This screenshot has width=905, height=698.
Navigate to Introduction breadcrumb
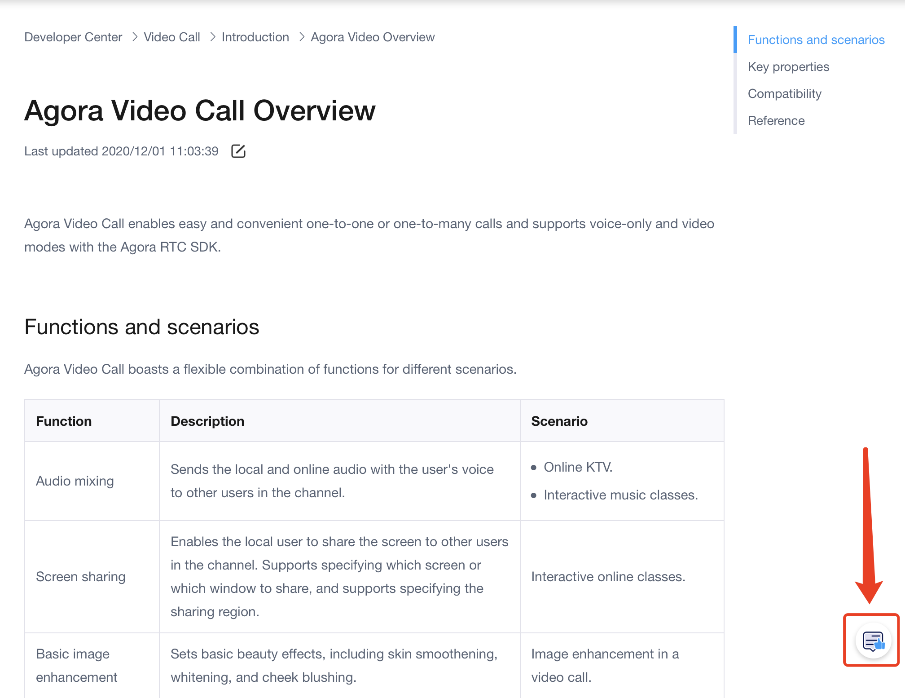255,37
